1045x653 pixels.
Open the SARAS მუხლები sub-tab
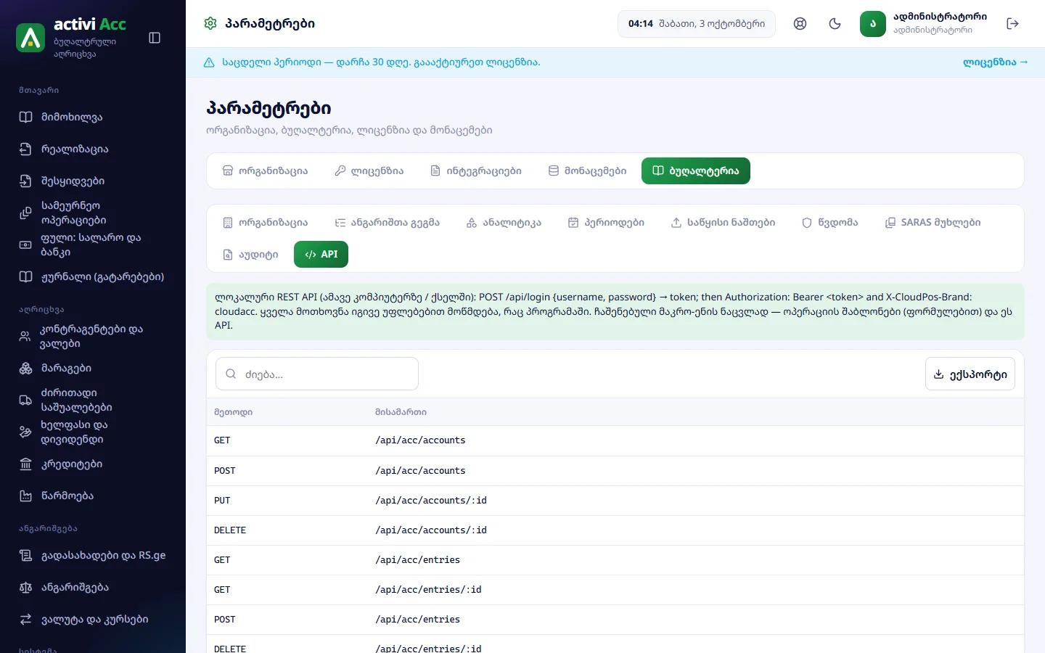(933, 223)
